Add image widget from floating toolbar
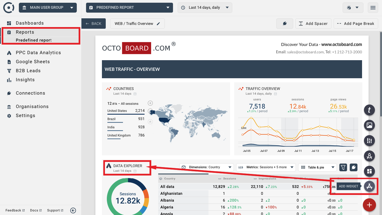The width and height of the screenshot is (382, 215). click(x=369, y=125)
